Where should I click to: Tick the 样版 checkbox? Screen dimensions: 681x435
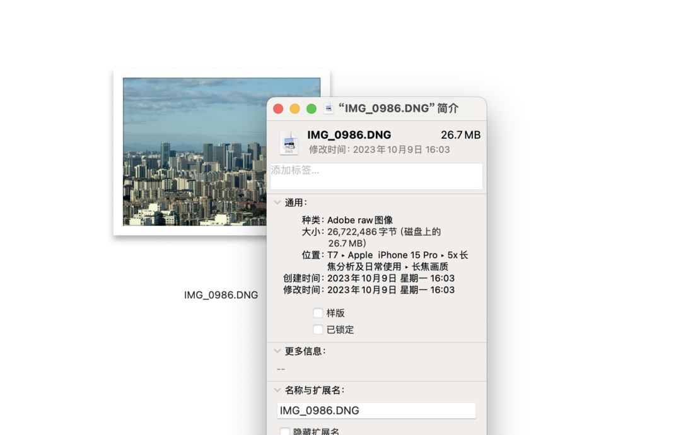click(318, 313)
